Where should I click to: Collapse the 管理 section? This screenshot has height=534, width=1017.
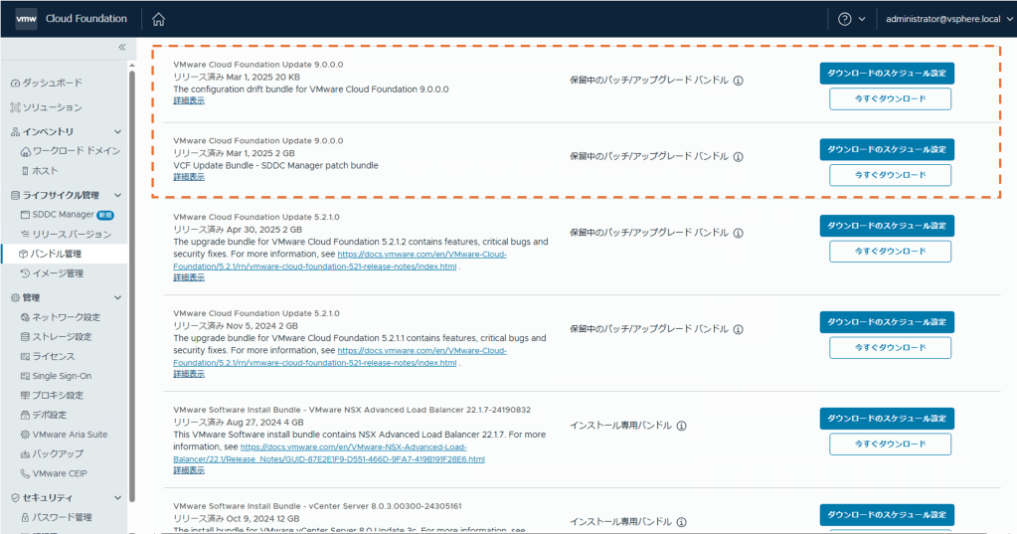(118, 297)
